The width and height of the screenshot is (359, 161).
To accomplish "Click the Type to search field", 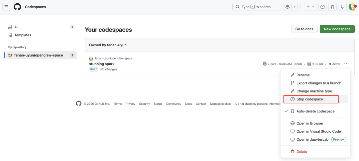I will pyautogui.click(x=257, y=7).
